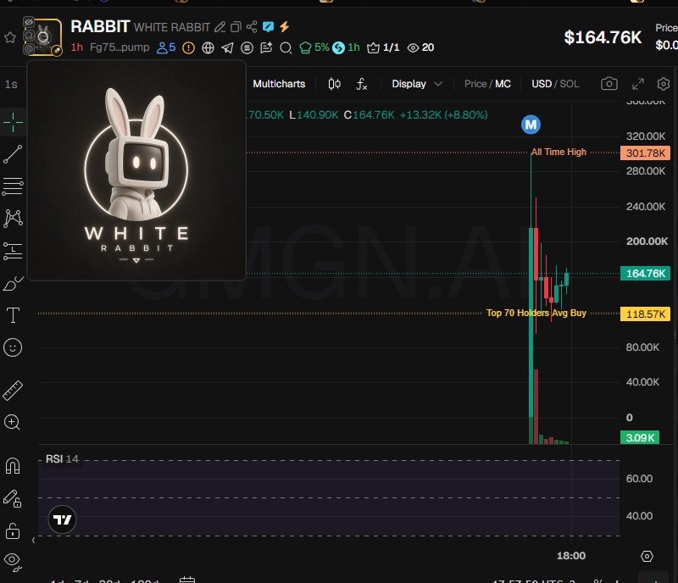
Task: Open the fx indicators menu
Action: click(x=362, y=84)
